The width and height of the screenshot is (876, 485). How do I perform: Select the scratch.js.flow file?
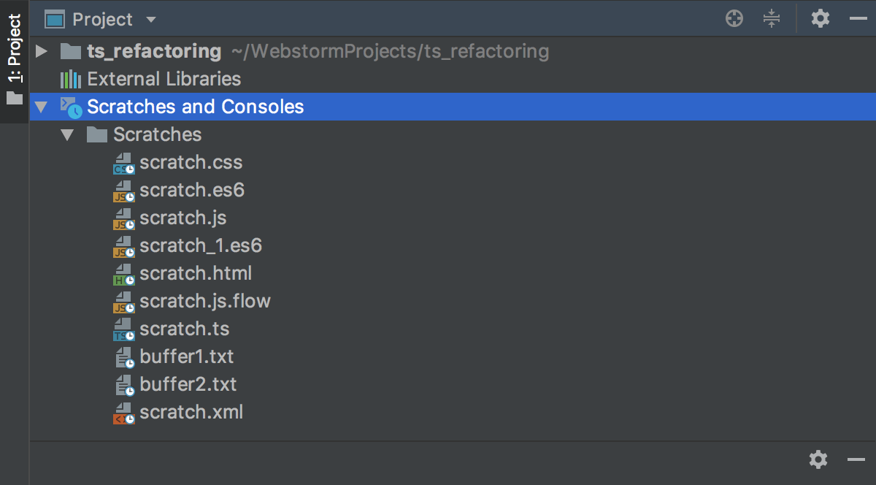204,301
